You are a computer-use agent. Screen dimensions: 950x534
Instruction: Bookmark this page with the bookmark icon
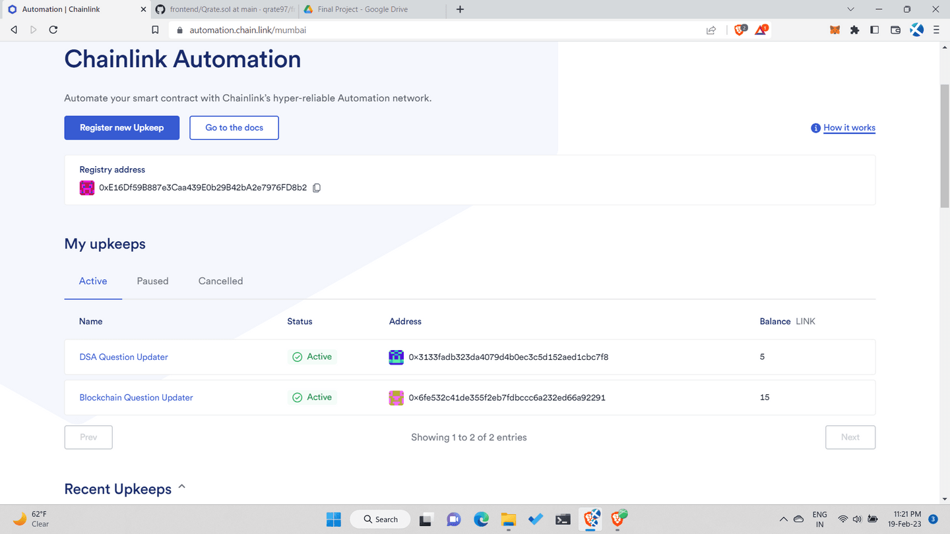click(x=155, y=30)
